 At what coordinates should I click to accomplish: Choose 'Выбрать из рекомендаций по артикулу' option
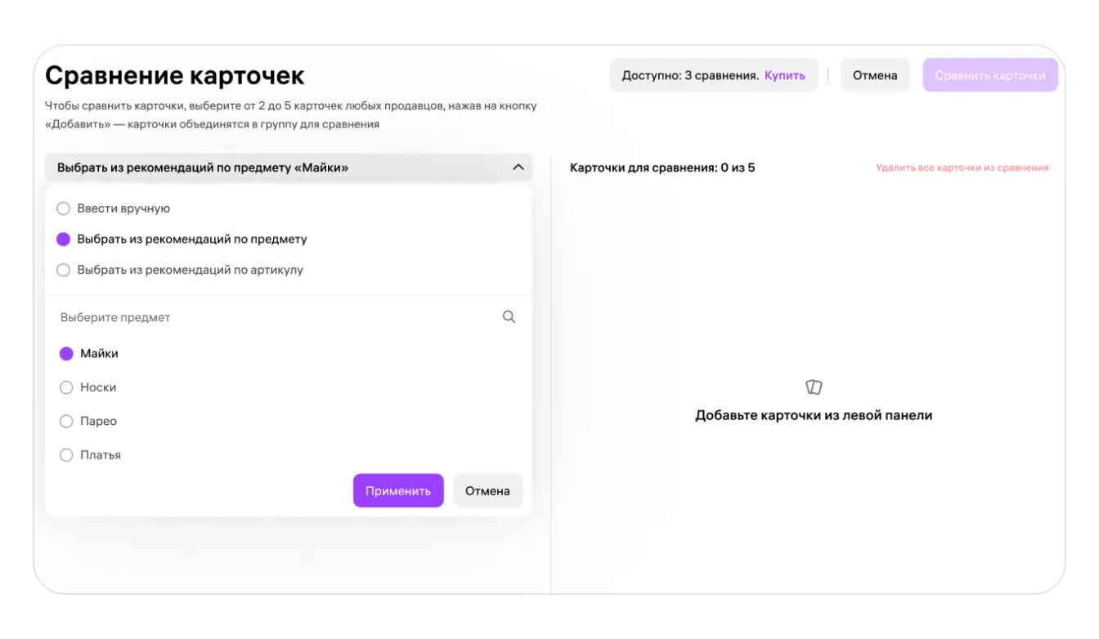click(x=63, y=270)
